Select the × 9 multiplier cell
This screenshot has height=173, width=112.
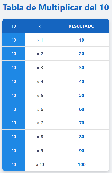click(x=40, y=151)
